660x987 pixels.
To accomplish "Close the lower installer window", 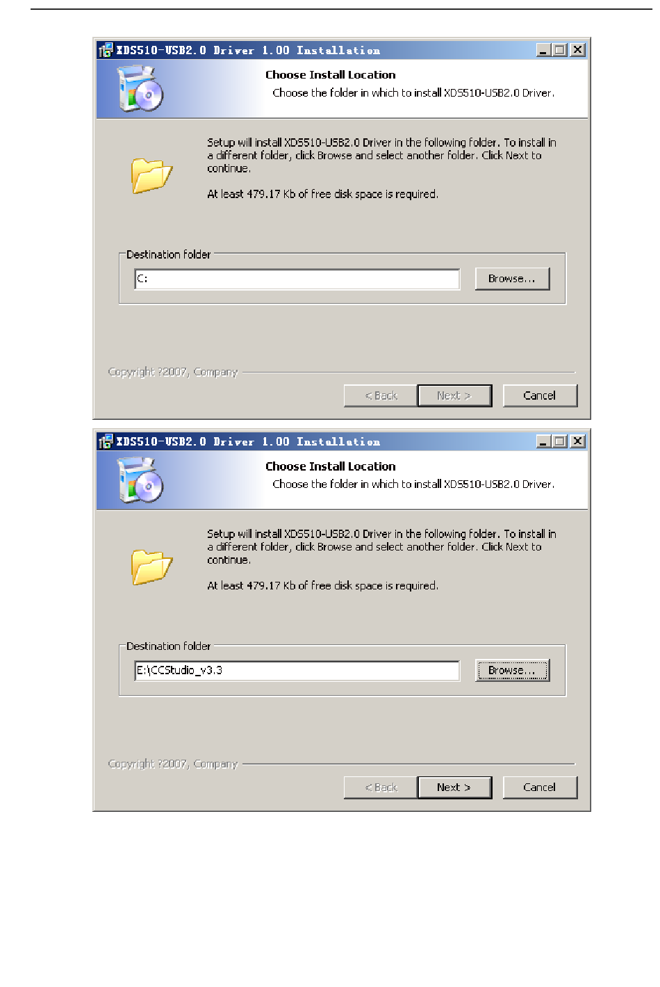I will [x=577, y=441].
